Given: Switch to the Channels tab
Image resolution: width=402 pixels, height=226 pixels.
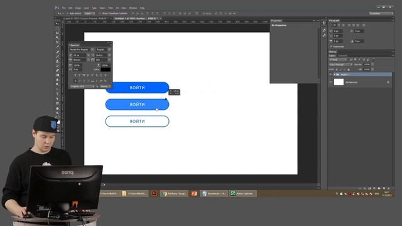Looking at the screenshot, I should coord(342,56).
